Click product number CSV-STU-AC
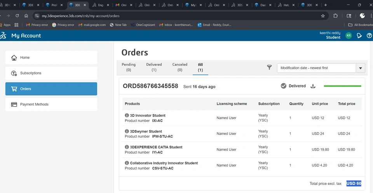 (163, 169)
